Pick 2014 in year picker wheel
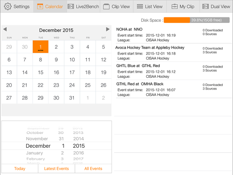This screenshot has width=233, height=175. 79,139
